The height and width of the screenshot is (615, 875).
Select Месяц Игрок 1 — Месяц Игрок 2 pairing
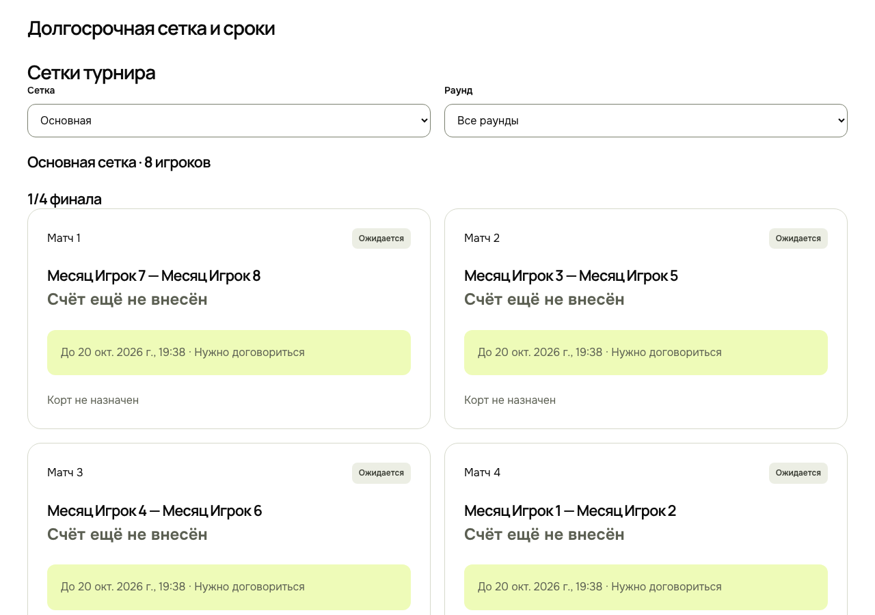570,511
